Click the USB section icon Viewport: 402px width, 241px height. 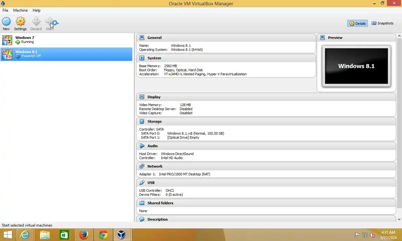pyautogui.click(x=142, y=183)
